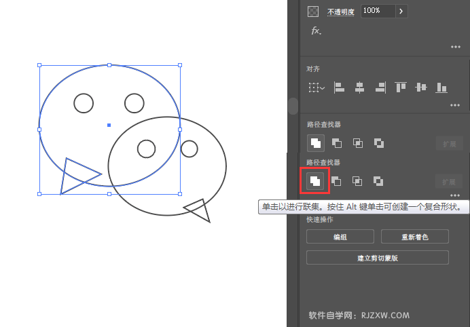Viewport: 470px width, 327px height.
Task: Click Exclude in the Pathfinder section under 对齐
Action: click(x=379, y=143)
